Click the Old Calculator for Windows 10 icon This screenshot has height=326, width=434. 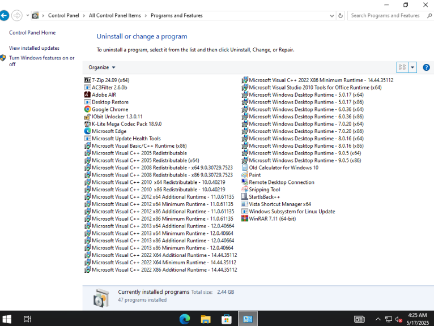point(245,168)
